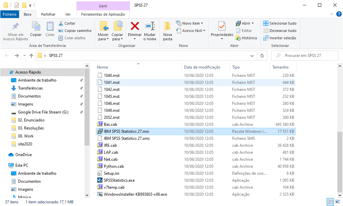Expand Abrir dropdown arrow
Viewport: 343px width, 206px height.
(252, 23)
